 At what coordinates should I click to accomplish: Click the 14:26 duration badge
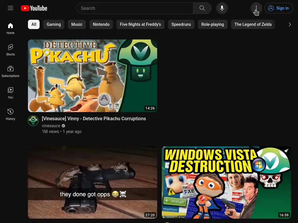(x=150, y=108)
